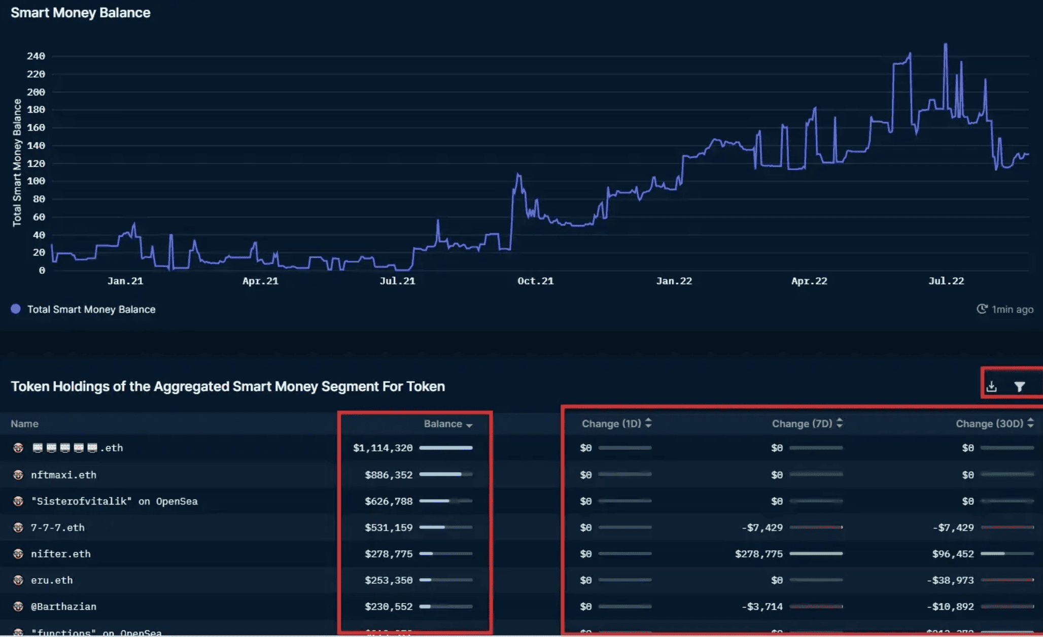Sort table by Balance column arrow

coord(469,425)
